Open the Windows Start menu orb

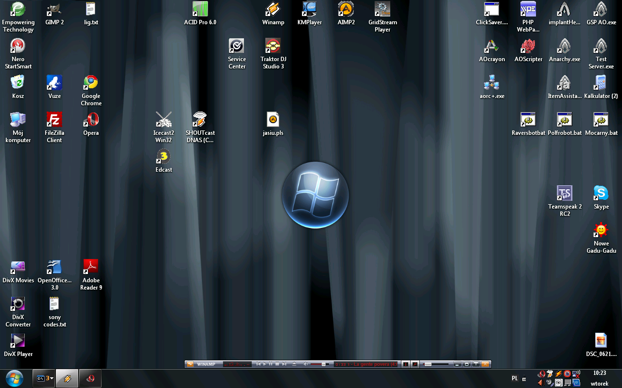click(x=15, y=378)
